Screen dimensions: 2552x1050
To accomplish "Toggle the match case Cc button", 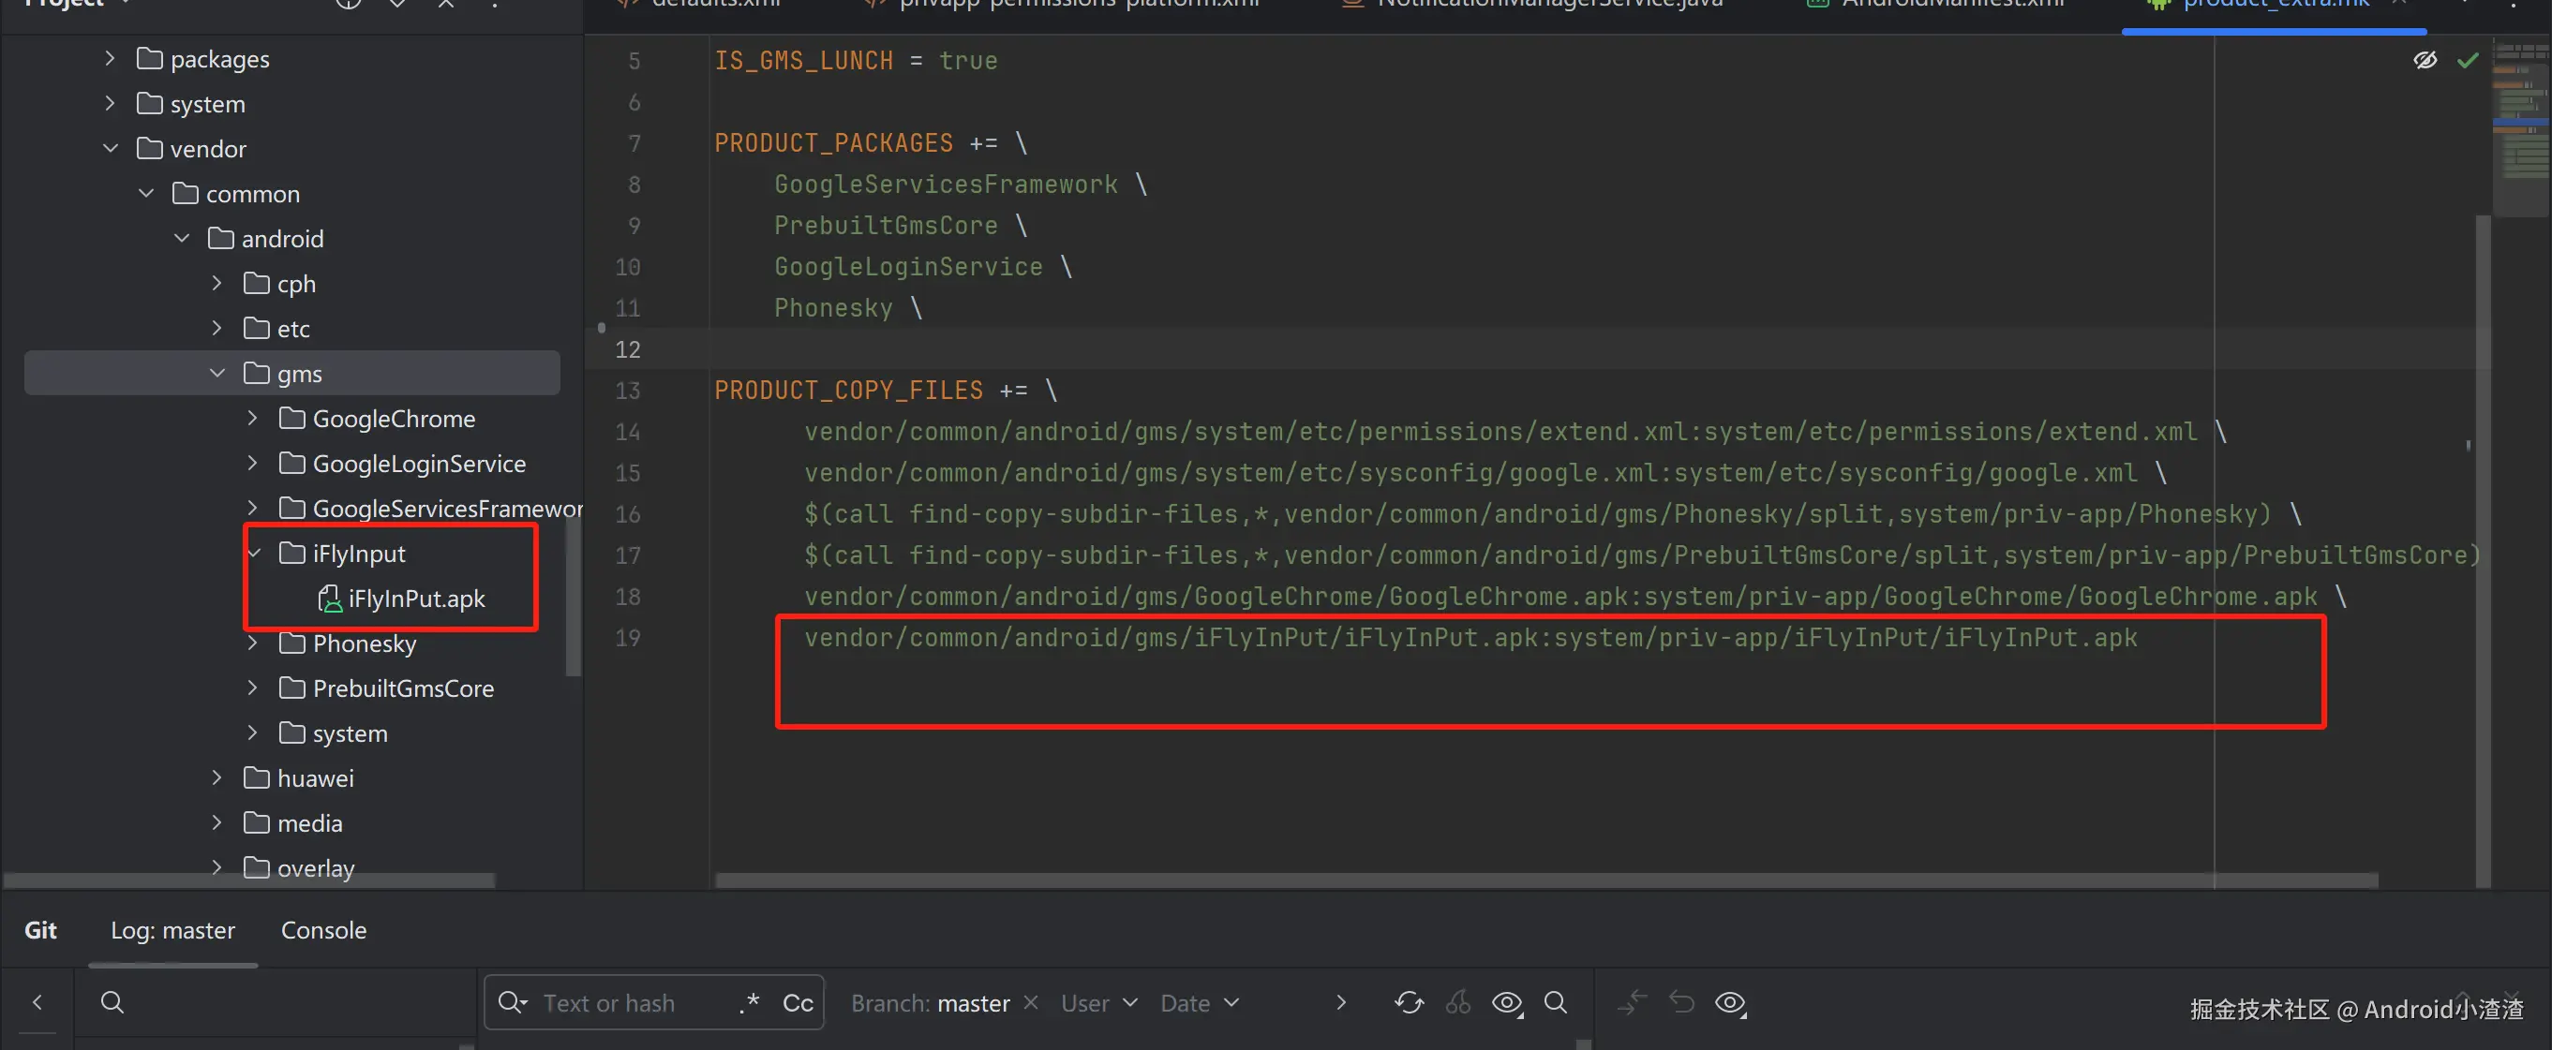I will (798, 1002).
